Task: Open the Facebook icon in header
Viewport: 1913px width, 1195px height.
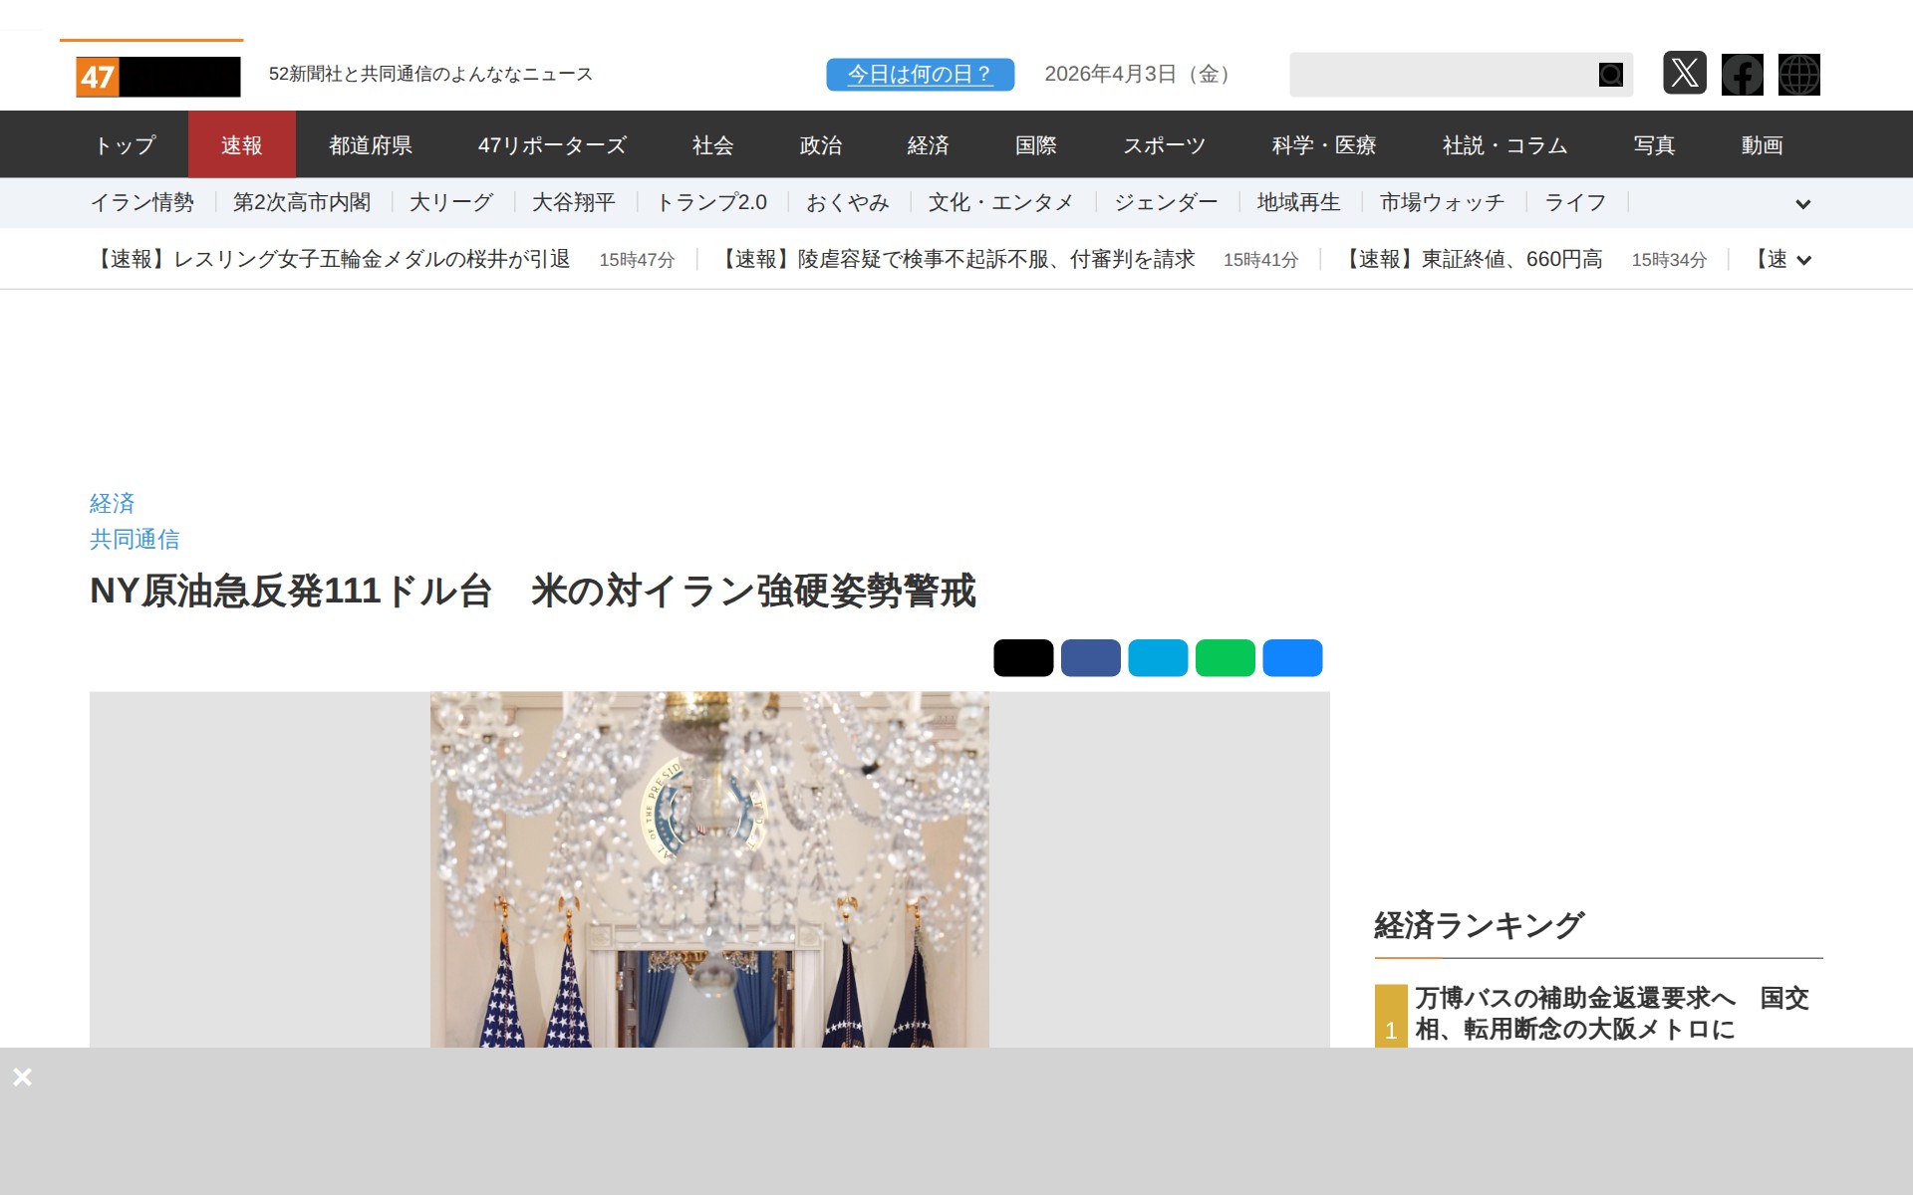Action: 1742,75
